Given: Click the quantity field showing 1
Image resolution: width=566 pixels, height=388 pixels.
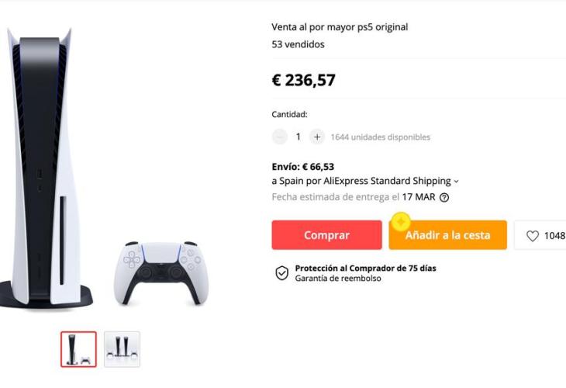Looking at the screenshot, I should point(299,137).
